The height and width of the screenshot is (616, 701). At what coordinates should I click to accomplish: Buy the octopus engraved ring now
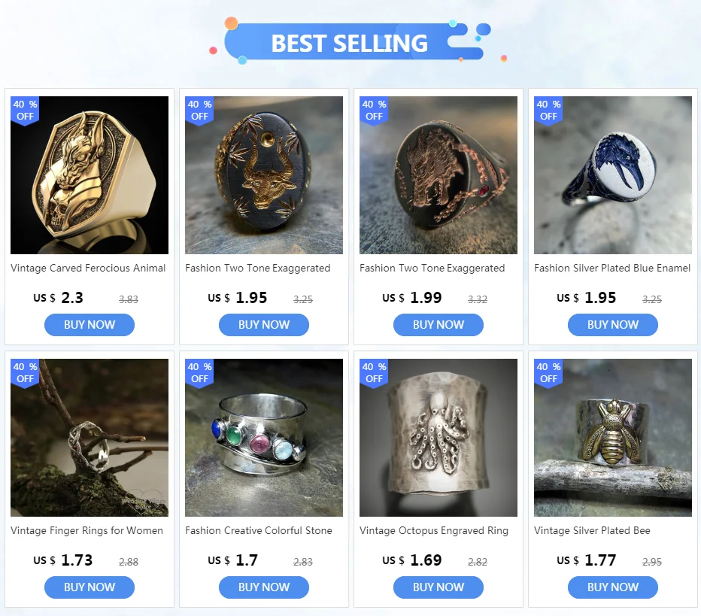[x=438, y=587]
